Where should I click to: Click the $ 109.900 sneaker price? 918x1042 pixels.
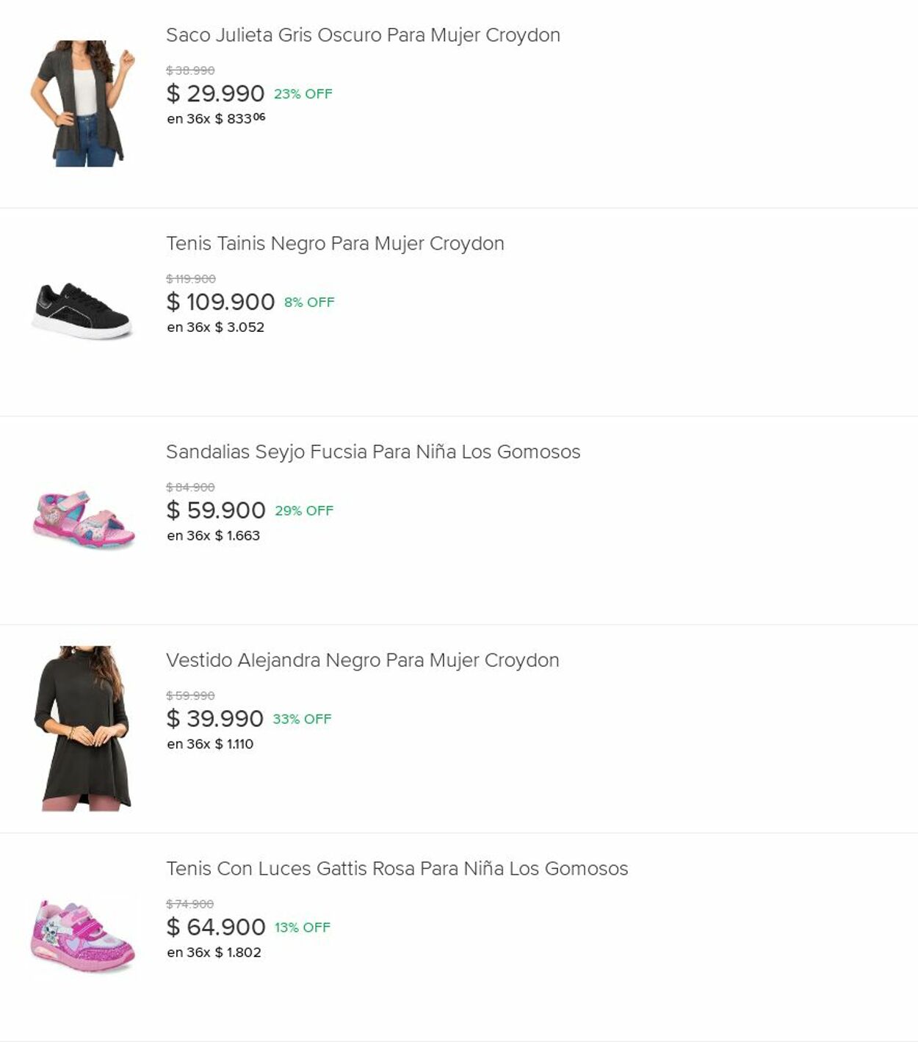[x=220, y=303]
